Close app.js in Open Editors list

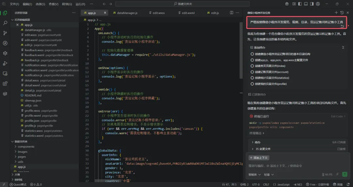pos(17,25)
